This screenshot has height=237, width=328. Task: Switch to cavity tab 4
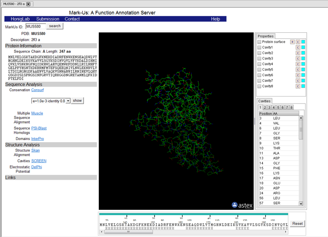274,107
